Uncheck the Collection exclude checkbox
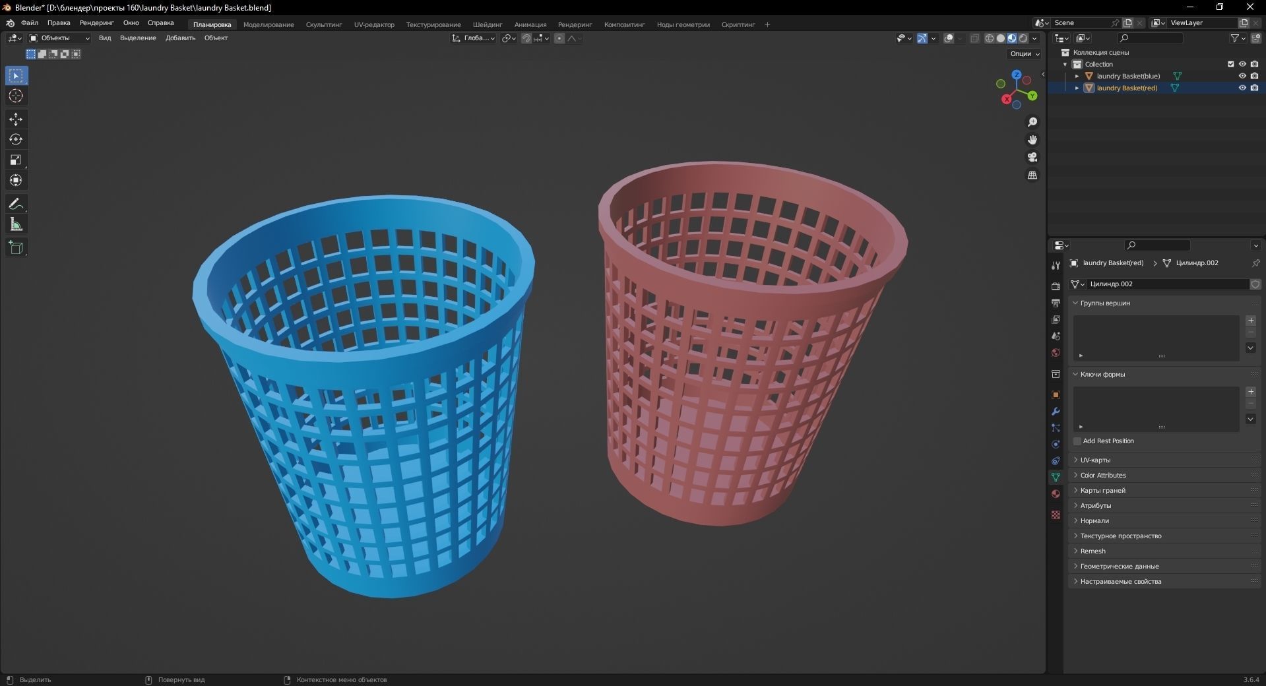Image resolution: width=1266 pixels, height=686 pixels. 1230,64
